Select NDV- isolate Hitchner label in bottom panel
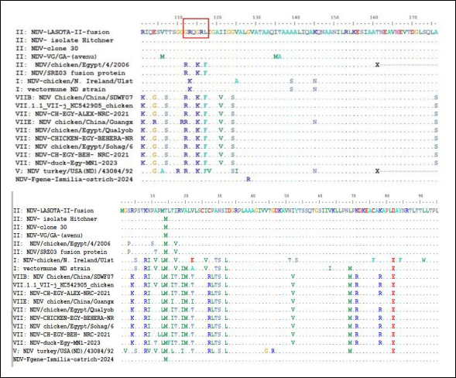This screenshot has width=456, height=378. [55, 219]
